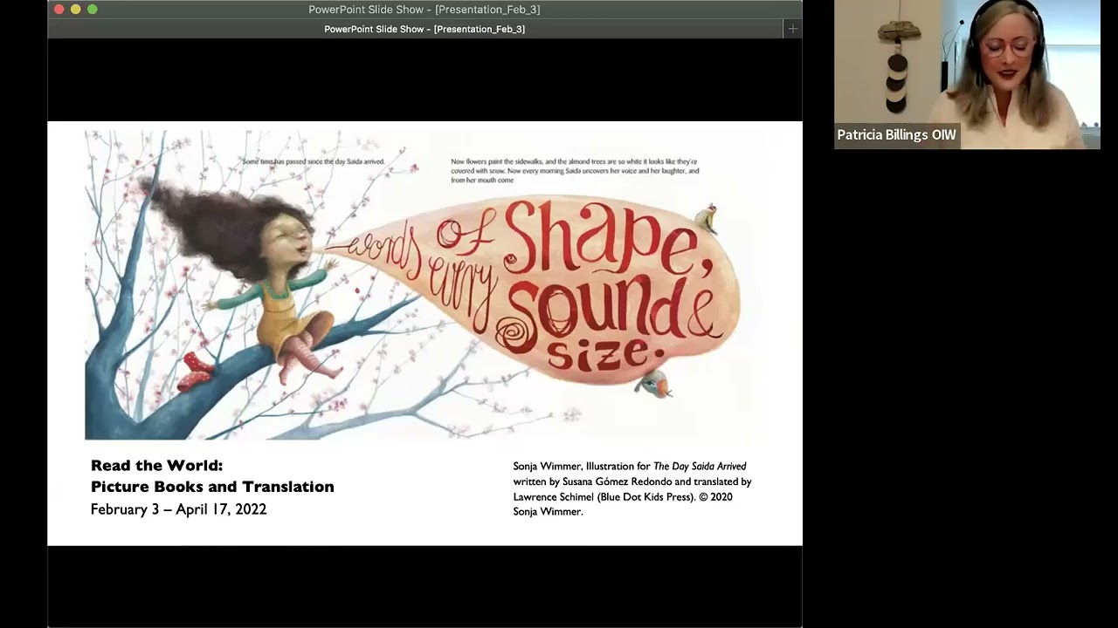Click 'Picture Books and Translation' subtitle text

pos(212,487)
